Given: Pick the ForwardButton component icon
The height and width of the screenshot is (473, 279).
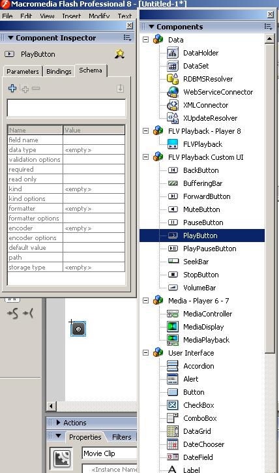Looking at the screenshot, I should pos(173,196).
